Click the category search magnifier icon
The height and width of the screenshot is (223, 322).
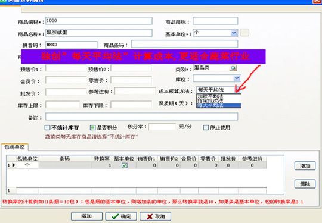[233, 68]
